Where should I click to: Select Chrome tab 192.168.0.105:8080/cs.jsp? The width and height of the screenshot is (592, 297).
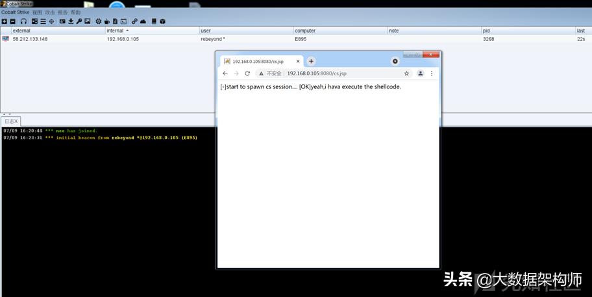261,61
